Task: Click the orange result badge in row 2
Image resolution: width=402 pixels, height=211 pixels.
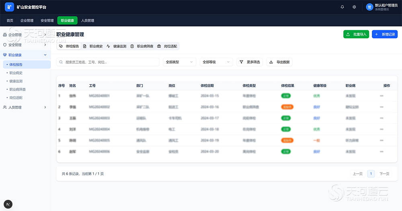Action: click(287, 107)
